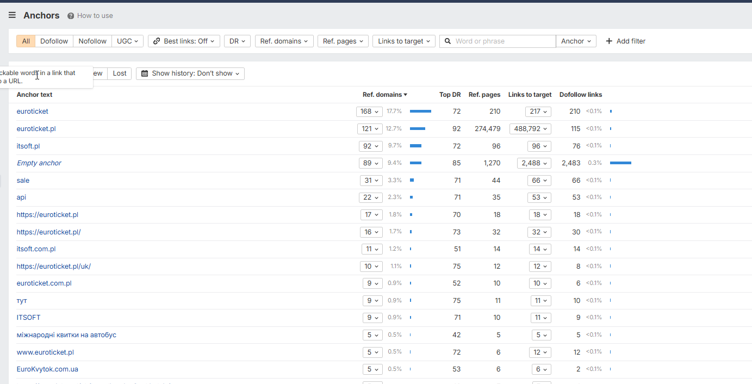
Task: Click the plus icon in Add filter
Action: (x=609, y=41)
